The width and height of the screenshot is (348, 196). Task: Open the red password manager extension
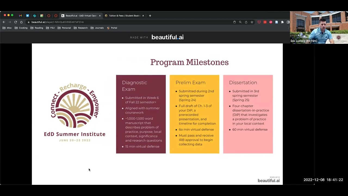coord(265,22)
